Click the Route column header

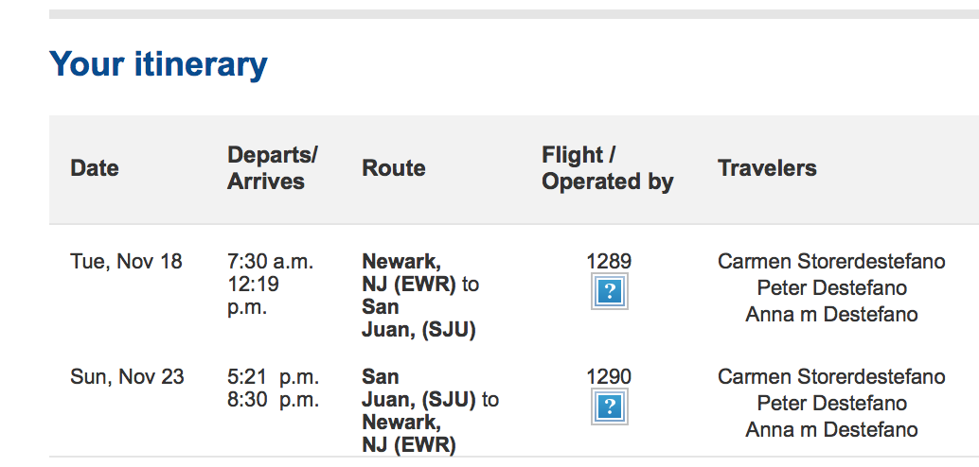pos(393,168)
